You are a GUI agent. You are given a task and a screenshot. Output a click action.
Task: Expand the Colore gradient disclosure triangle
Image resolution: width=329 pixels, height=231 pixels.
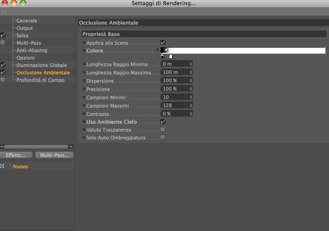point(158,49)
